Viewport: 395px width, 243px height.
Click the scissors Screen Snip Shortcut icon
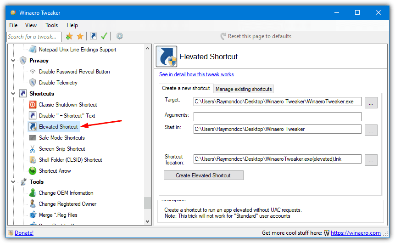(x=33, y=149)
